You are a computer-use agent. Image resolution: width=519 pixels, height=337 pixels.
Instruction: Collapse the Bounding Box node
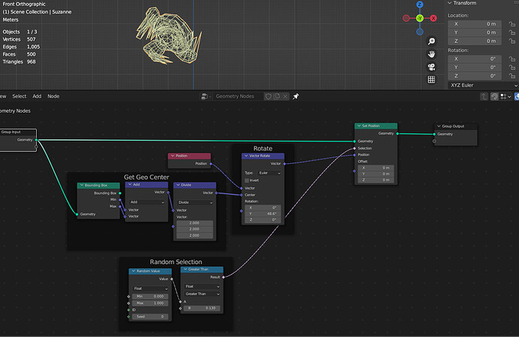click(81, 185)
